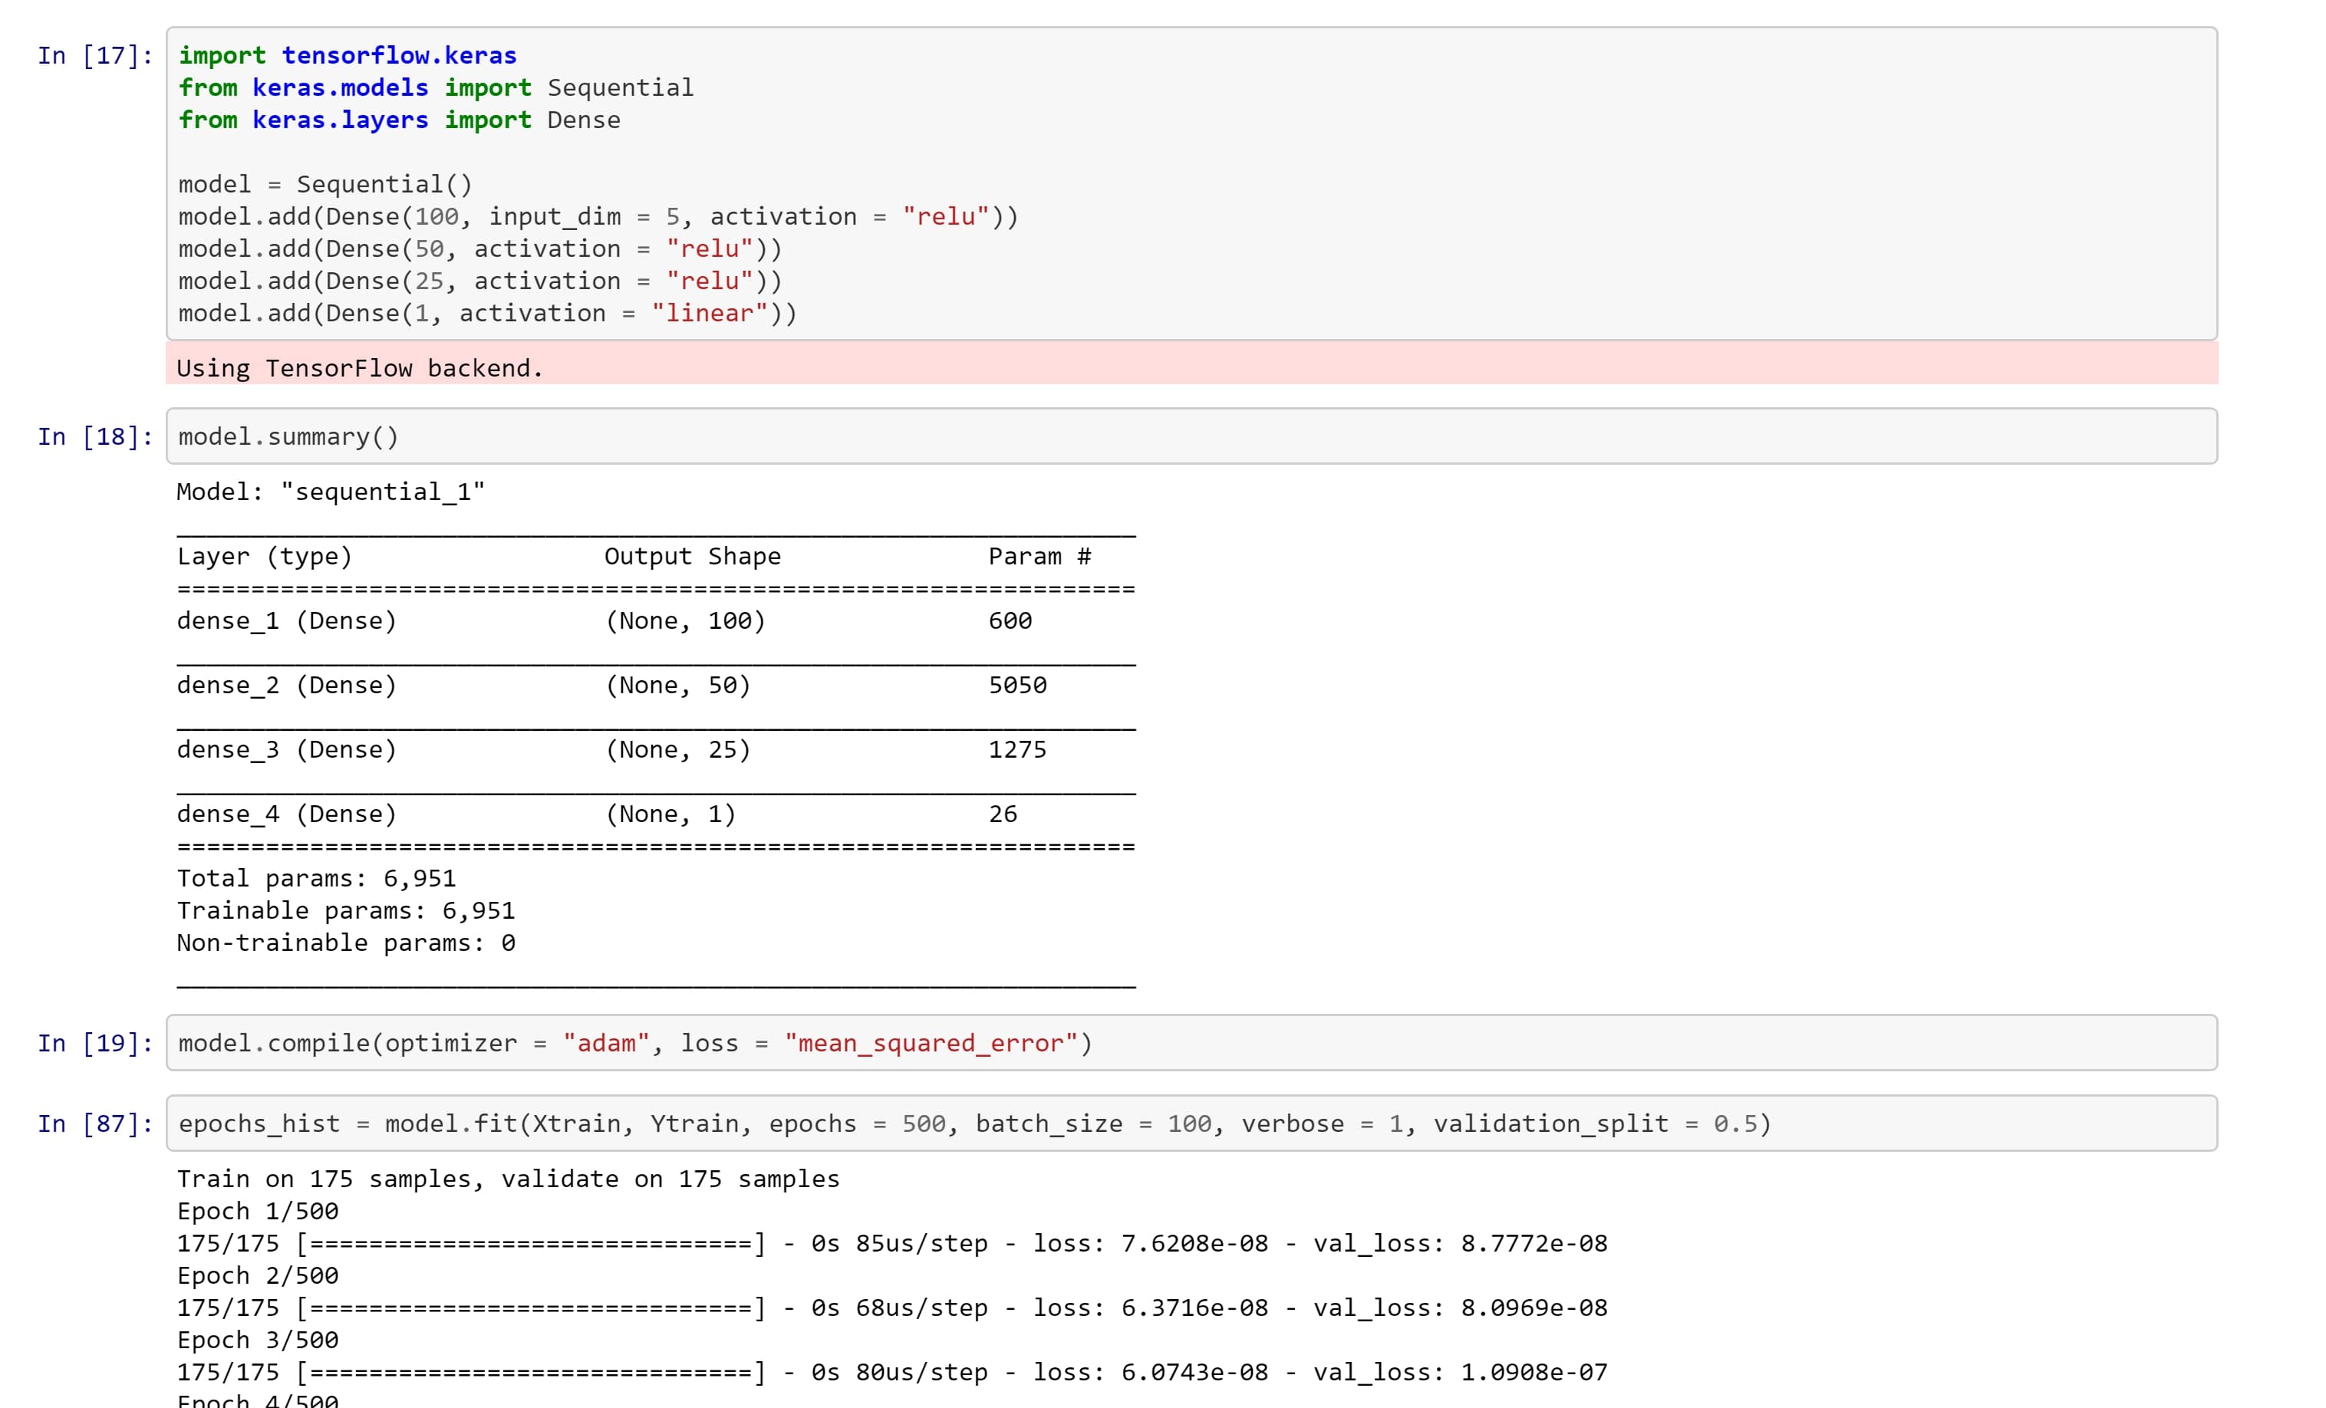The height and width of the screenshot is (1408, 2326).
Task: Click the Param # column header
Action: 1039,557
